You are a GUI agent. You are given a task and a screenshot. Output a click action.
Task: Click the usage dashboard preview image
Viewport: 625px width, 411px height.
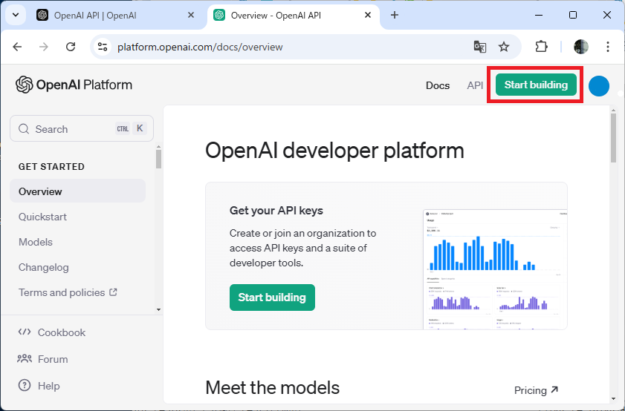[x=495, y=269]
